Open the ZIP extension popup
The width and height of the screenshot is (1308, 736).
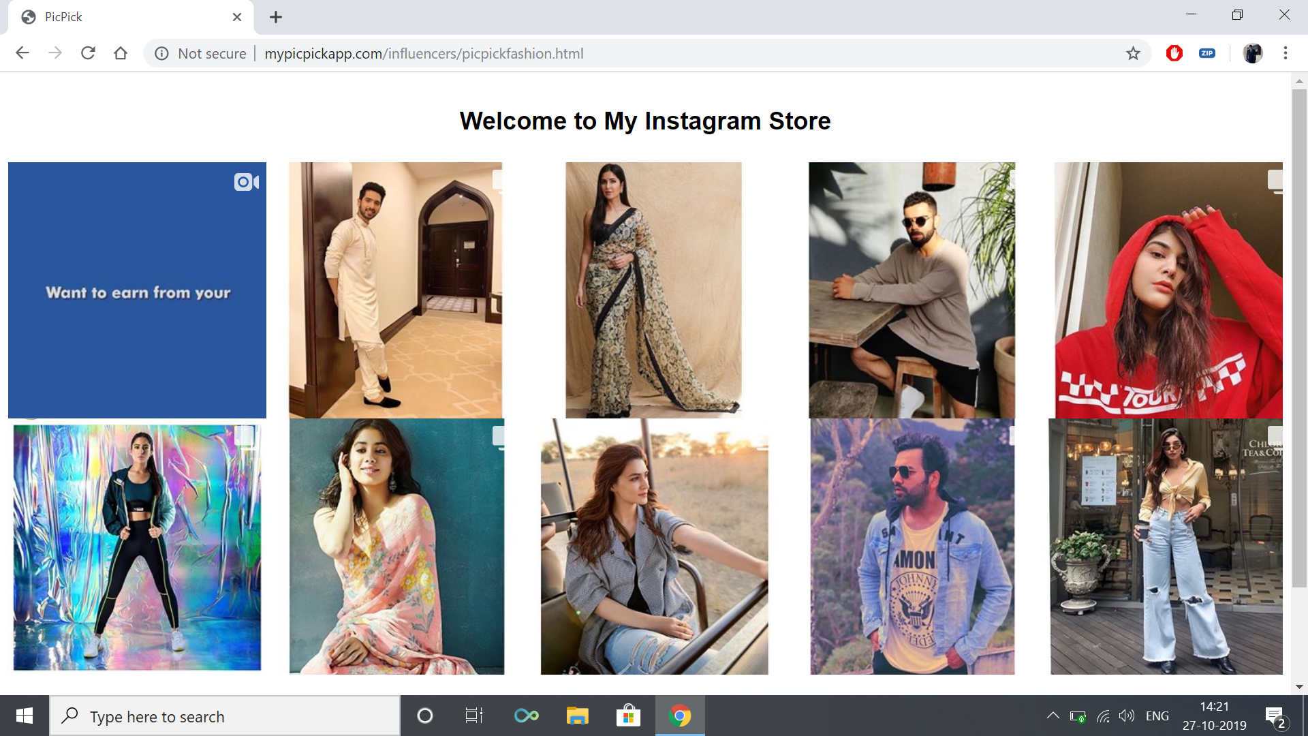(1207, 53)
